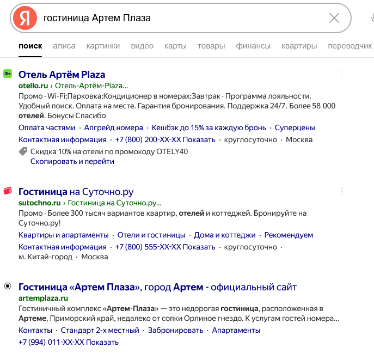This screenshot has width=374, height=353.
Task: Open three-dot menu for Суточно.ру result
Action: tap(342, 191)
